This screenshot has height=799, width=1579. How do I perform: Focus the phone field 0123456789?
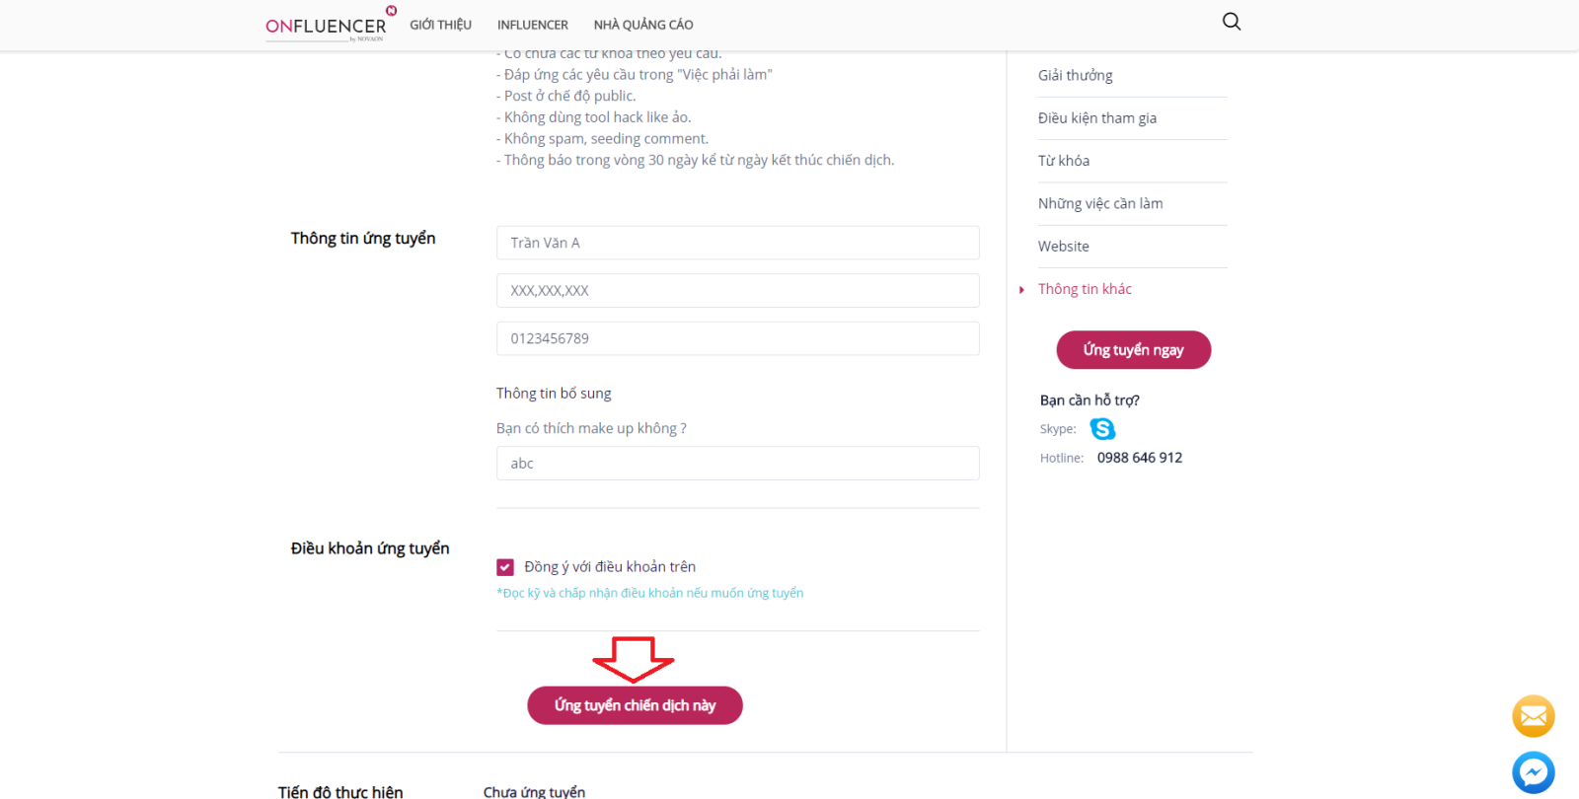738,338
